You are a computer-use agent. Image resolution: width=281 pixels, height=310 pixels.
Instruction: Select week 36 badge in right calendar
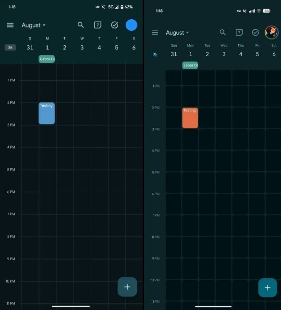pos(155,54)
